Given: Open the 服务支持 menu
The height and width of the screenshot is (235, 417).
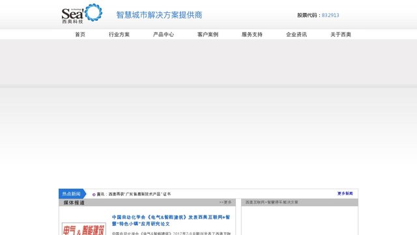Looking at the screenshot, I should click(252, 35).
